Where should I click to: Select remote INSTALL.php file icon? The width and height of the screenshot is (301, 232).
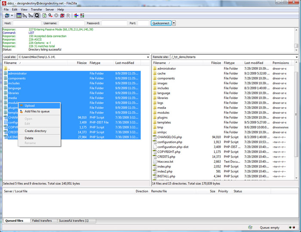(155, 176)
